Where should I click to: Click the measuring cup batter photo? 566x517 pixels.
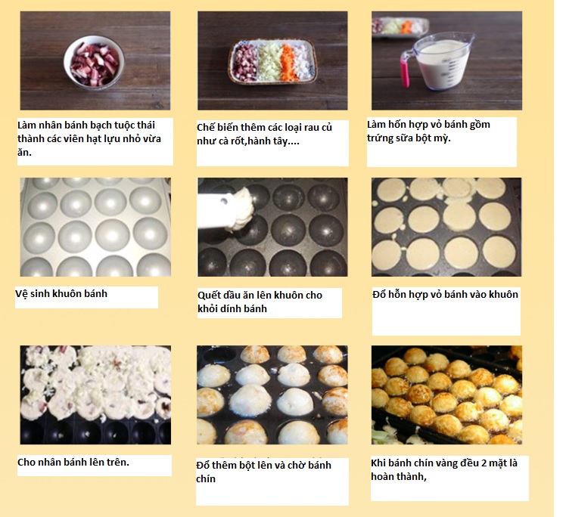click(447, 60)
